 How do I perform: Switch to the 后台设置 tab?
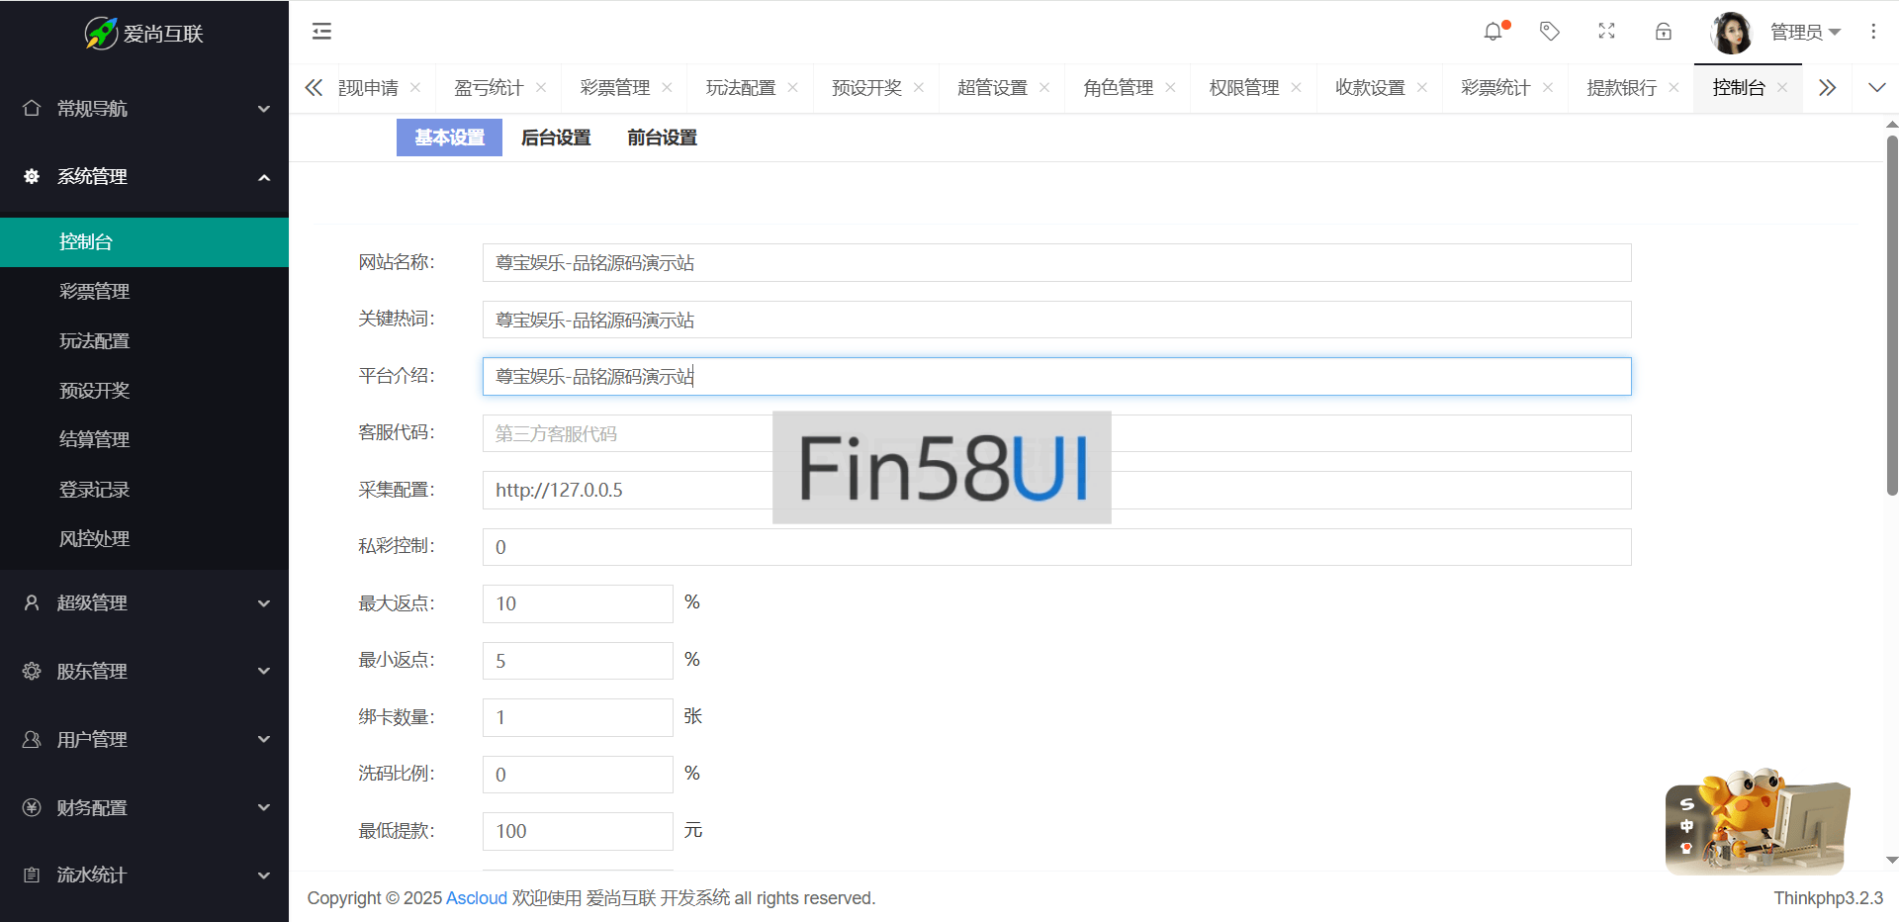coord(556,138)
